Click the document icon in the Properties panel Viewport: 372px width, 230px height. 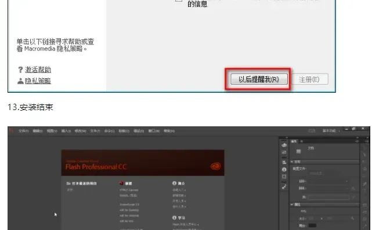tap(298, 151)
